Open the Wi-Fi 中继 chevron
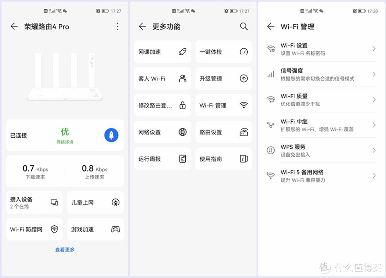The height and width of the screenshot is (278, 386). click(373, 125)
